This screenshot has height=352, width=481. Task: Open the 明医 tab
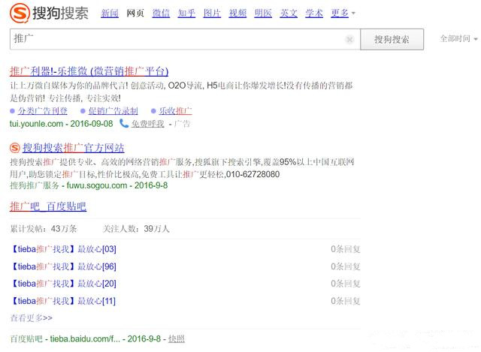(263, 14)
